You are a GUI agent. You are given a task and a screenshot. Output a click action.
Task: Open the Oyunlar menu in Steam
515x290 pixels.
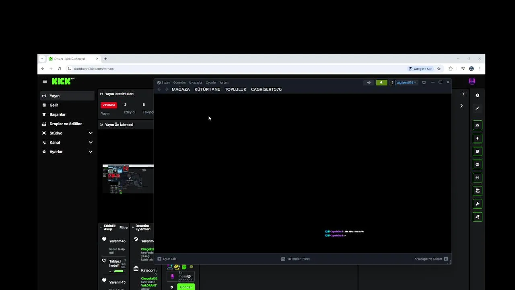[x=211, y=83]
